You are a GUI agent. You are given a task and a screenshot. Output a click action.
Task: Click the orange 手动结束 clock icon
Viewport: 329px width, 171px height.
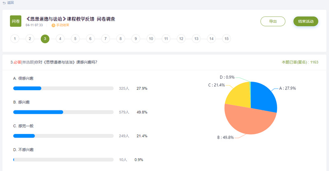click(x=53, y=25)
